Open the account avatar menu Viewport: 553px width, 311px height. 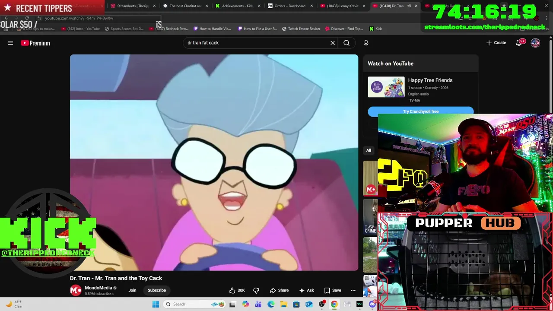click(x=535, y=43)
